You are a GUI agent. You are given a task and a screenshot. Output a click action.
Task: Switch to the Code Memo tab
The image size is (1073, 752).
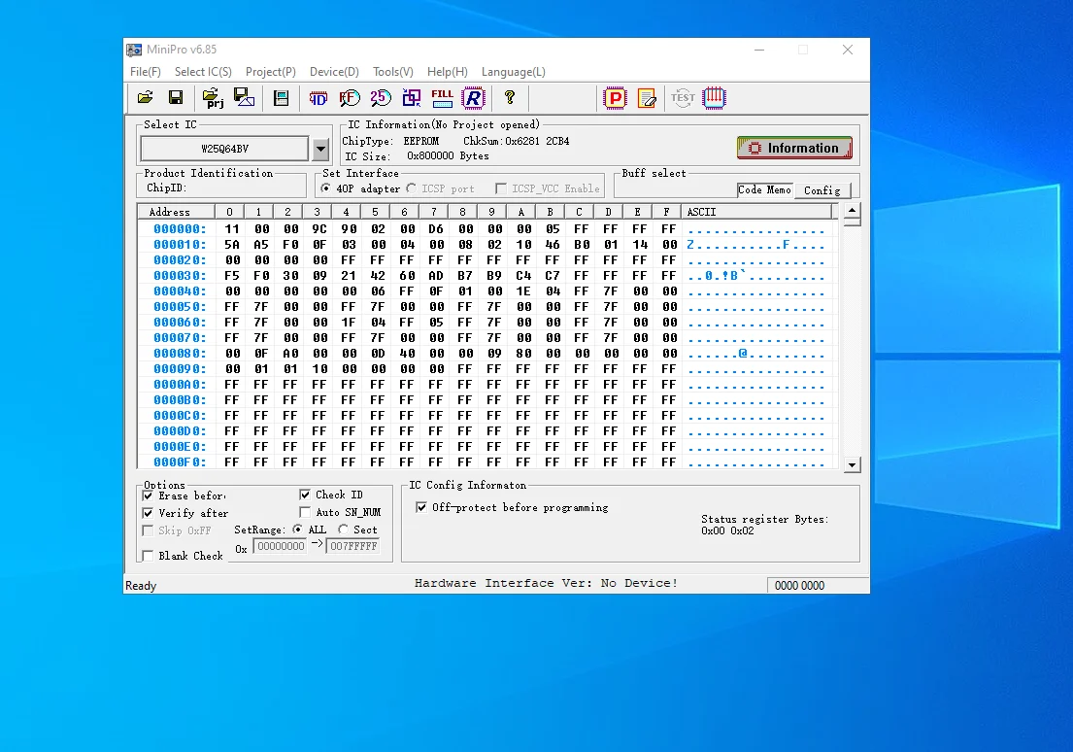pos(764,189)
